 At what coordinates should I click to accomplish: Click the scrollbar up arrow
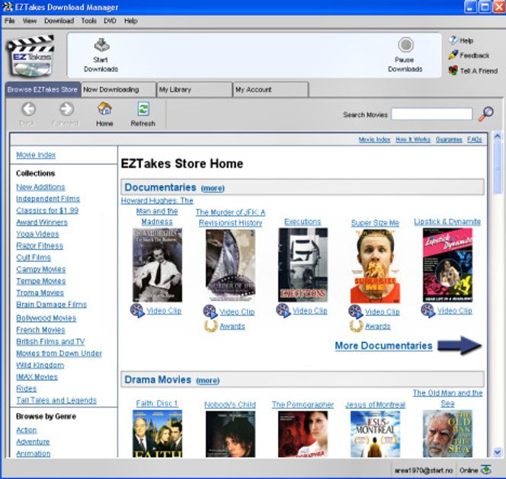498,136
